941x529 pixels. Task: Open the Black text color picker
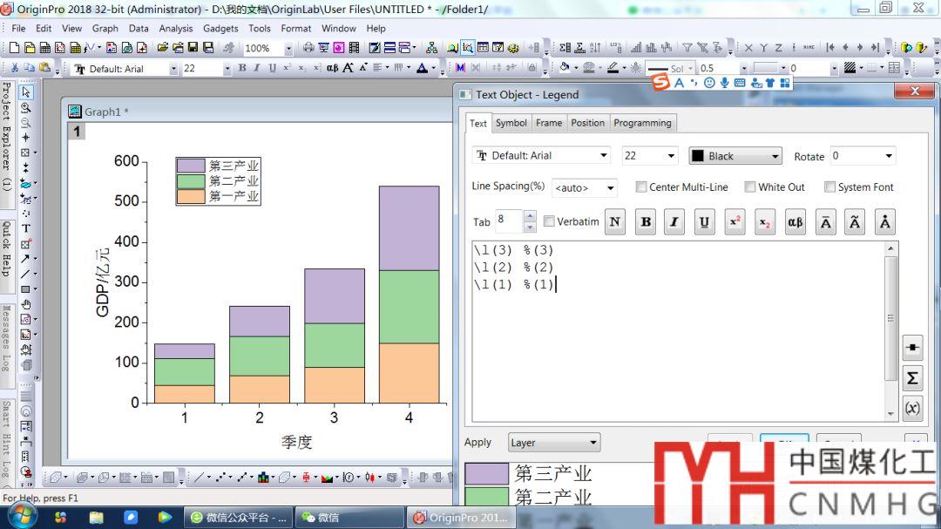coord(735,156)
